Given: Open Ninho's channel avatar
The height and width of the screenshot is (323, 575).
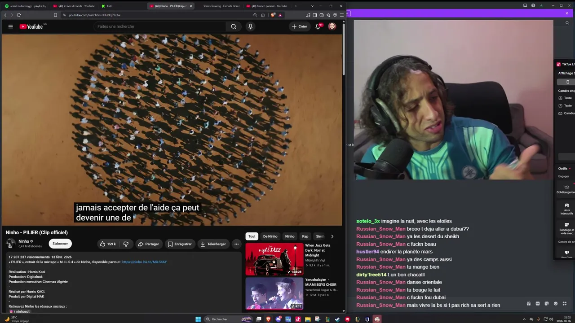Looking at the screenshot, I should (10, 244).
